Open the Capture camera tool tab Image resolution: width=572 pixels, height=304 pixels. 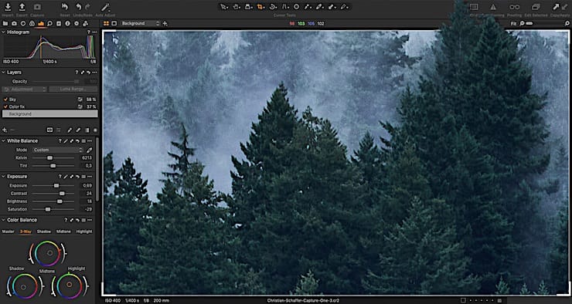(14, 23)
